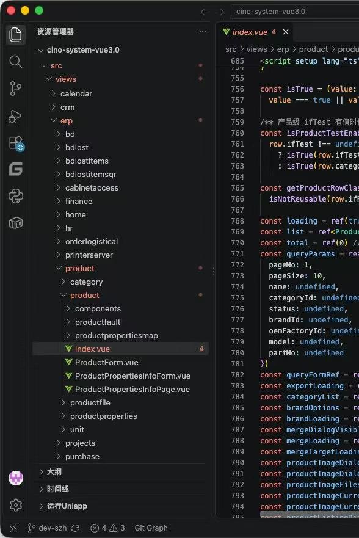The width and height of the screenshot is (359, 538).
Task: Collapse the erp folder
Action: click(121, 120)
